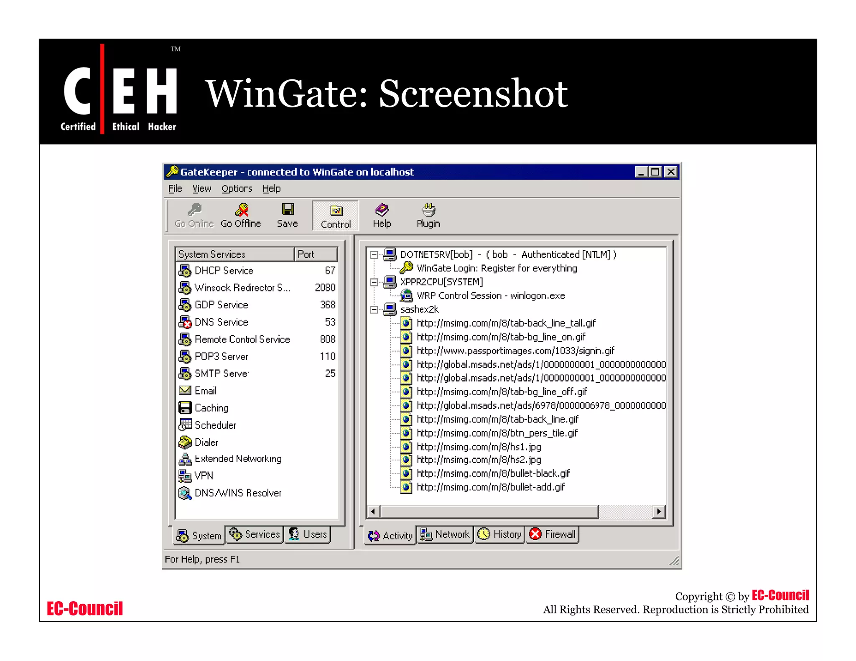
Task: Select the Winsock Redirector service icon
Action: point(185,287)
